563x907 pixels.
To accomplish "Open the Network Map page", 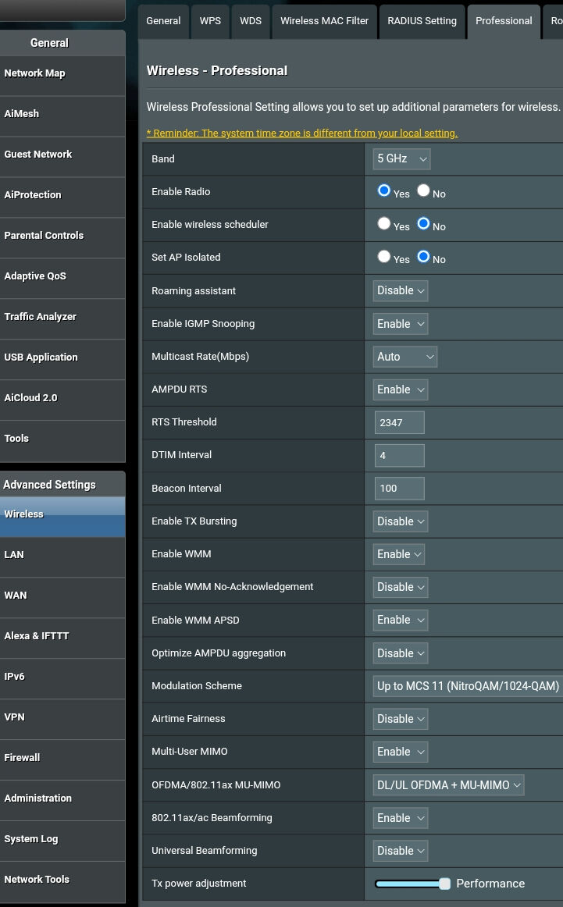I will (x=35, y=73).
